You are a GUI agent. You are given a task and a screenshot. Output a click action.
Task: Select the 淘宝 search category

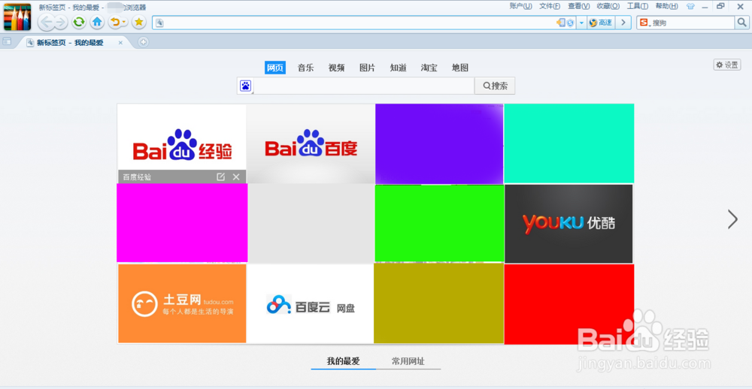(429, 68)
